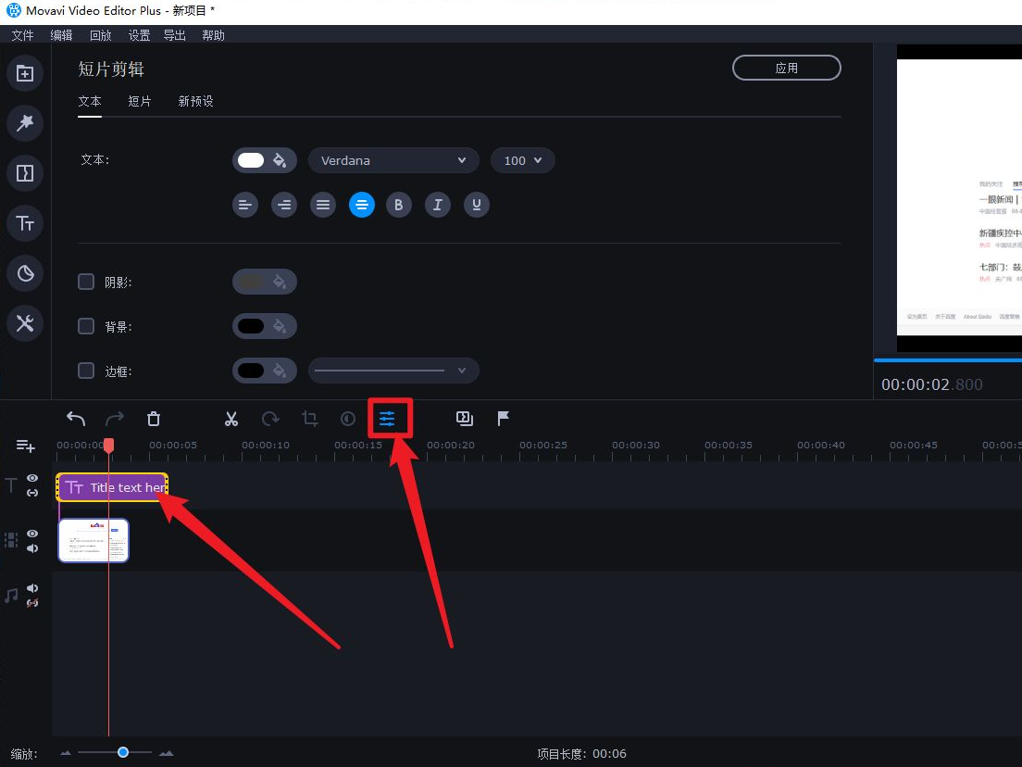Enable the 背景 background checkbox
The image size is (1022, 767).
(86, 326)
